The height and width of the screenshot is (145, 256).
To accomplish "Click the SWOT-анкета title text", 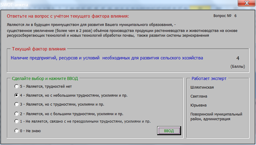I will [14, 5].
